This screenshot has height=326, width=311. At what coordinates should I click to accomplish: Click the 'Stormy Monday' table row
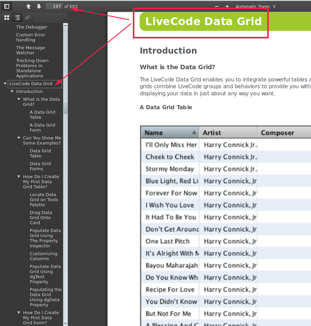pos(226,169)
